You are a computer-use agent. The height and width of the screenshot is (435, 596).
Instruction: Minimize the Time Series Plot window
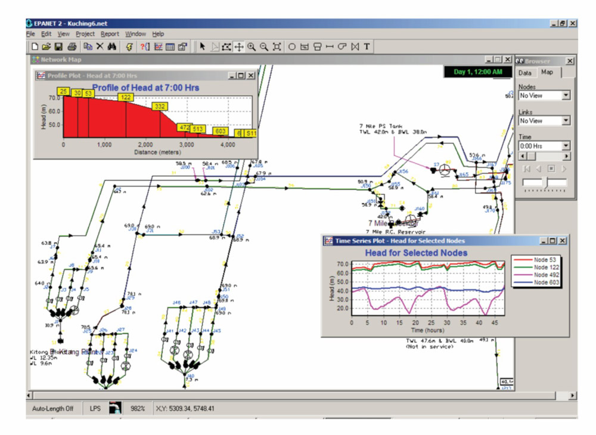click(x=544, y=241)
